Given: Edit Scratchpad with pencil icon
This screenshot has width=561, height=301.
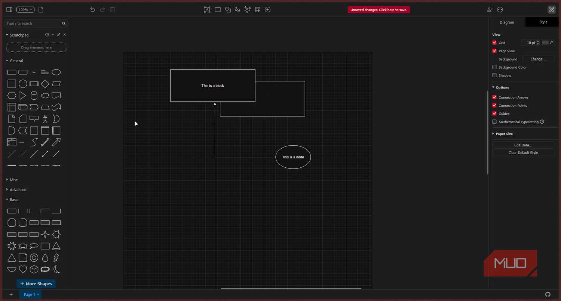Looking at the screenshot, I should point(59,35).
